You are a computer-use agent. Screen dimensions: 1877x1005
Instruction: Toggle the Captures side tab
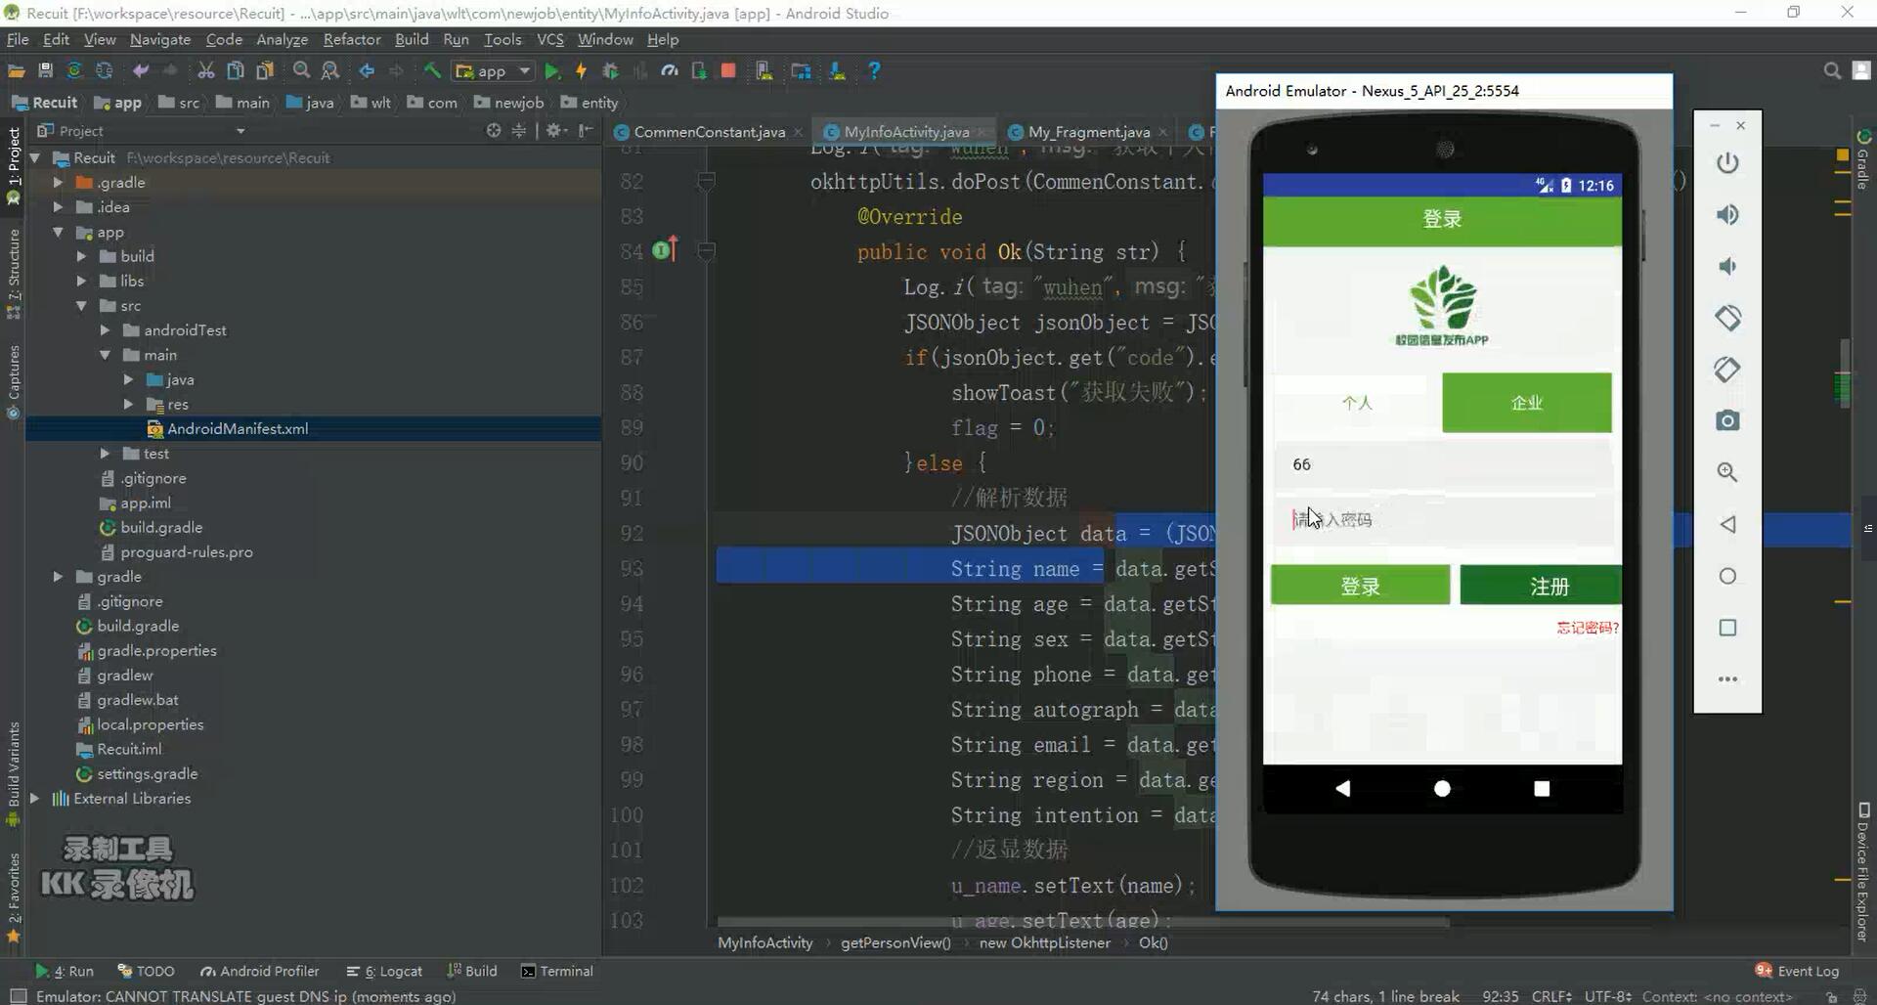click(x=14, y=381)
